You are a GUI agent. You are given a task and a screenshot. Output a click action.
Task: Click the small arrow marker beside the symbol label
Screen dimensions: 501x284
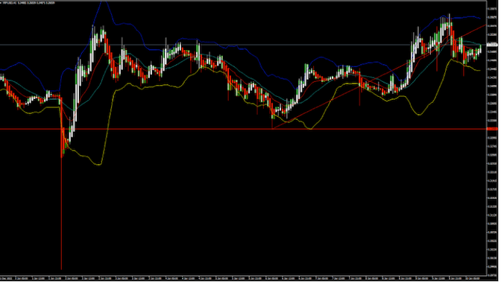point(1,3)
